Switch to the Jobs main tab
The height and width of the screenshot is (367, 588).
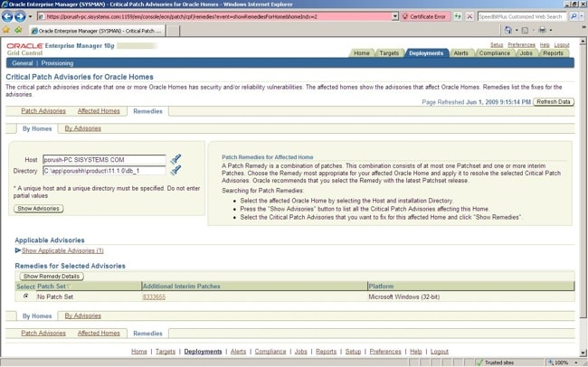click(x=526, y=53)
